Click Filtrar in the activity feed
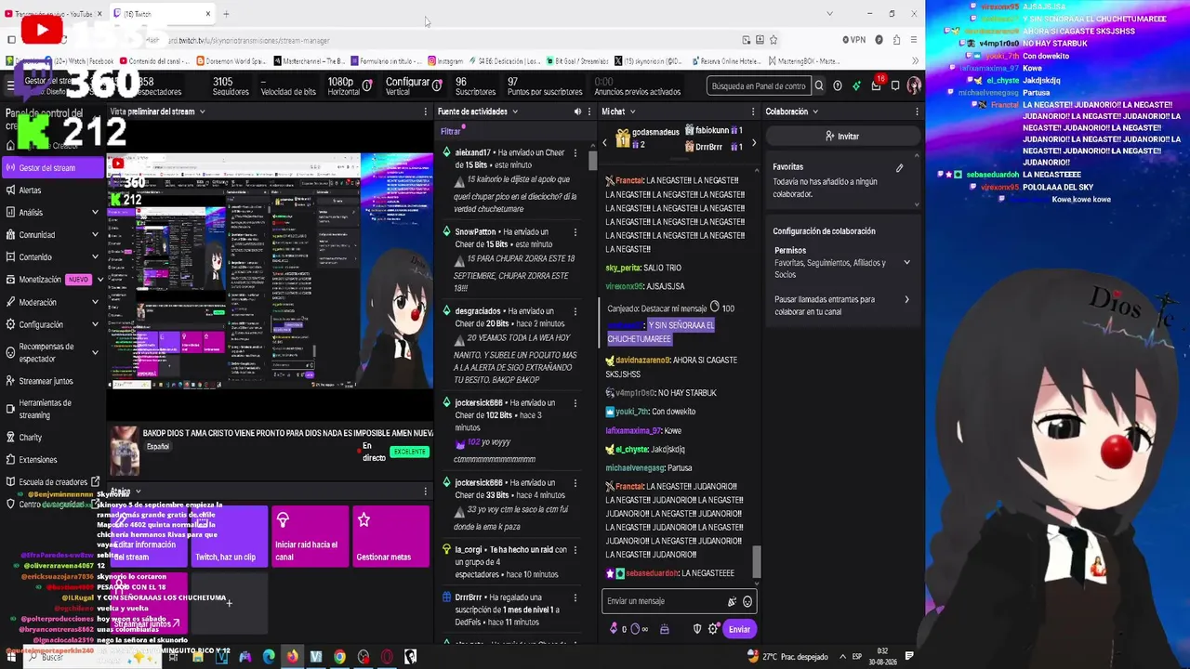The height and width of the screenshot is (669, 1190). click(x=451, y=132)
